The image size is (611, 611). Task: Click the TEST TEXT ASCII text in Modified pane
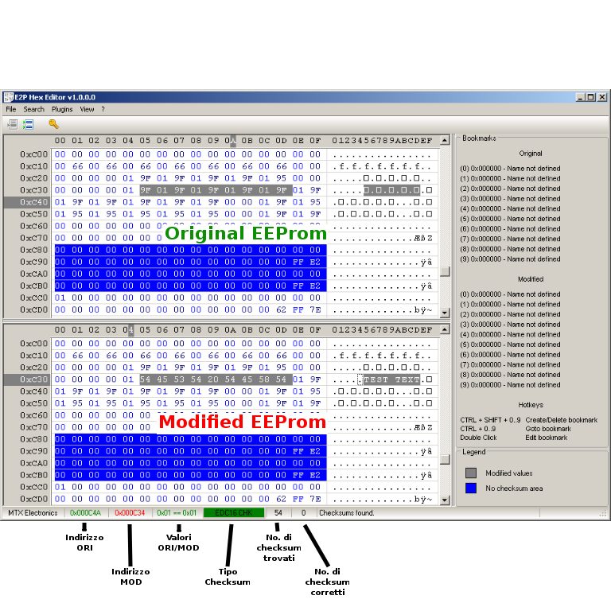coord(391,379)
